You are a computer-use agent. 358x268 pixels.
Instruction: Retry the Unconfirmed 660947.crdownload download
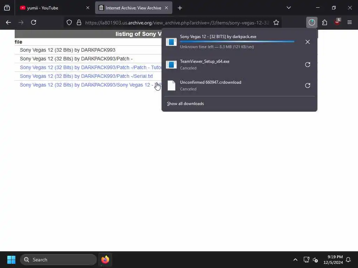(308, 85)
